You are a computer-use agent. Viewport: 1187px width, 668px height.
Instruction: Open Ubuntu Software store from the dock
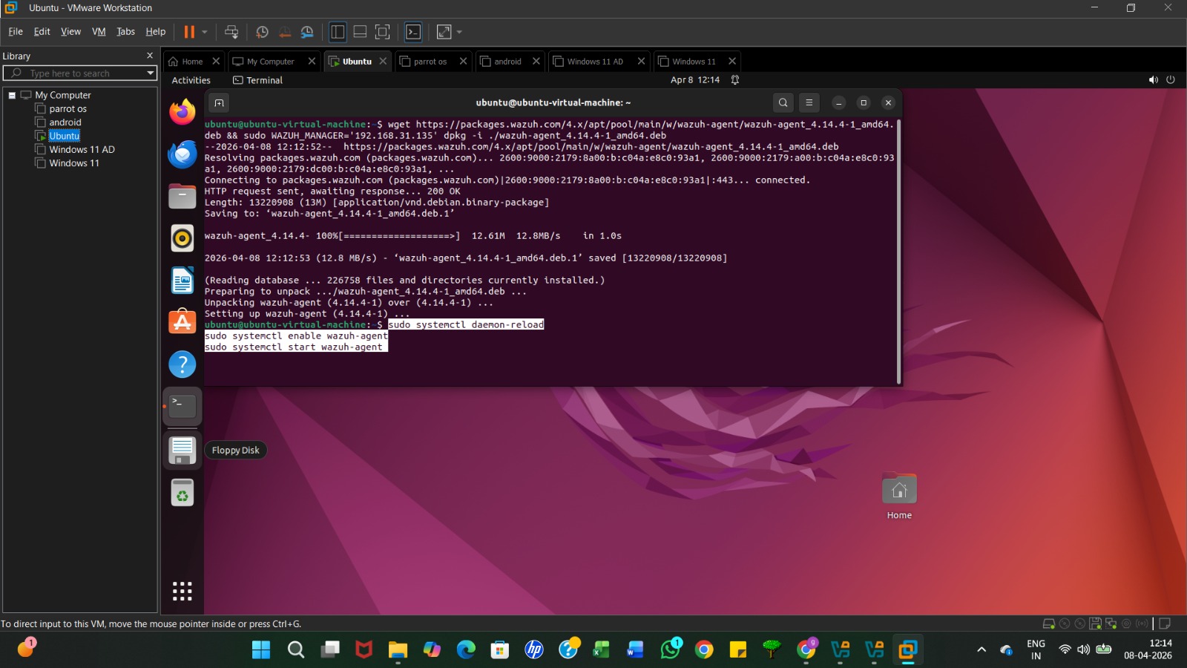183,322
